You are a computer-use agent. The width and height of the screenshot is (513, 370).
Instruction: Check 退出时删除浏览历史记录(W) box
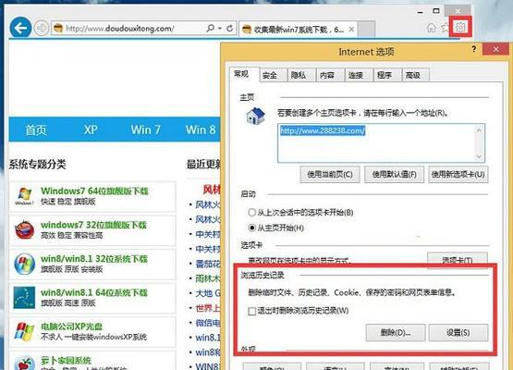[252, 311]
